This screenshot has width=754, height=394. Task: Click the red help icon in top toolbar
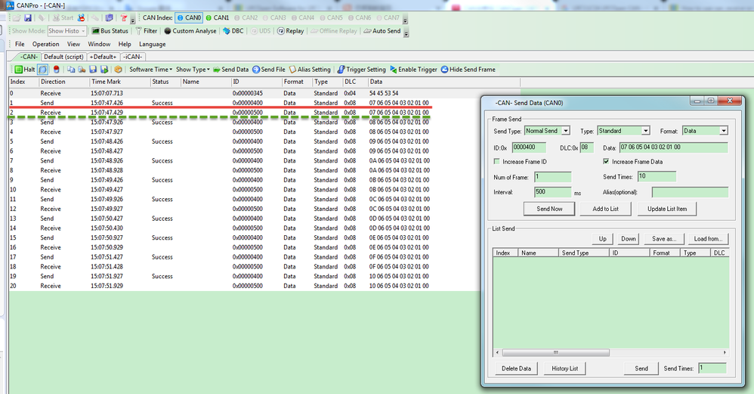coord(124,18)
